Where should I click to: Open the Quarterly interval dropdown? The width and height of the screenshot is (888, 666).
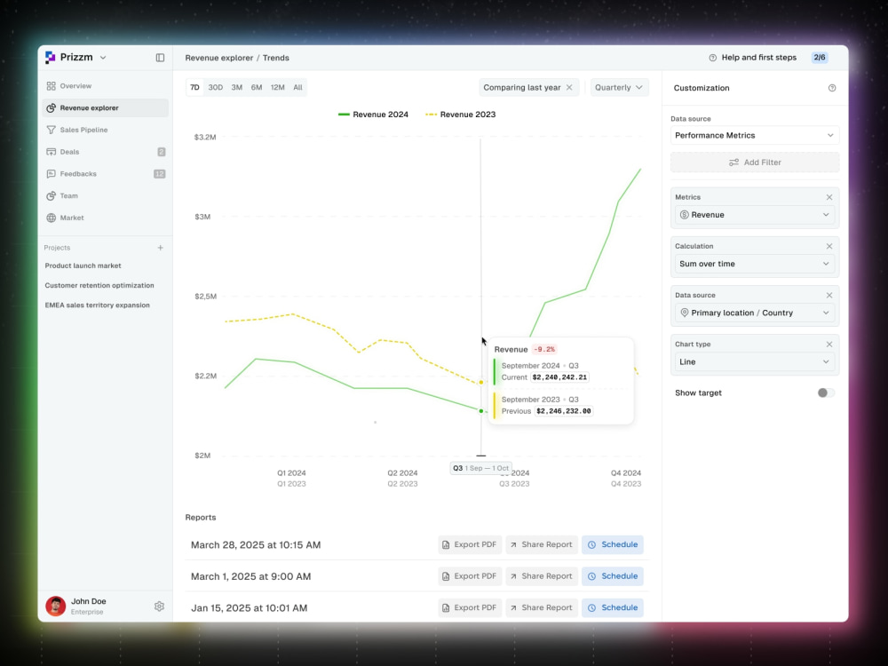(619, 87)
